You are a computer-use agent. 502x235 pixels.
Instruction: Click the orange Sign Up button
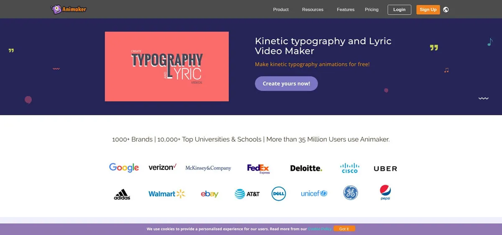point(428,10)
